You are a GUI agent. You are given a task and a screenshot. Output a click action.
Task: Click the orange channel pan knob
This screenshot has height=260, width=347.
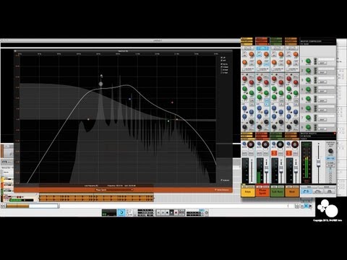[x=295, y=144]
